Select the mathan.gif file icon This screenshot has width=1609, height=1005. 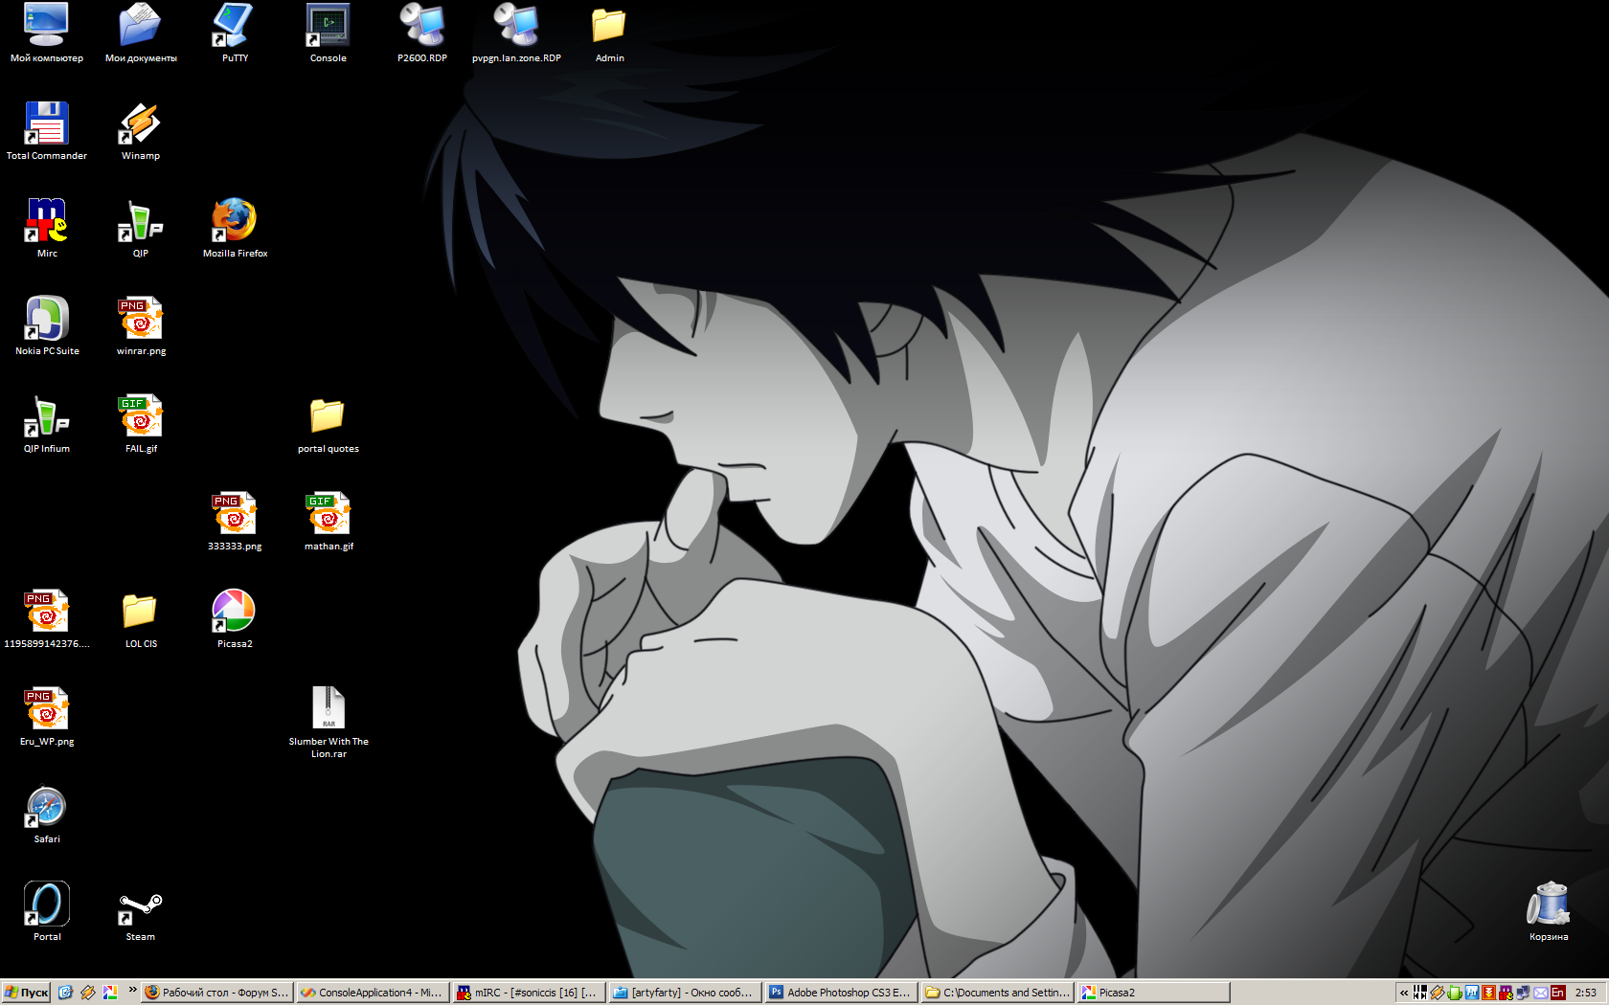point(329,522)
